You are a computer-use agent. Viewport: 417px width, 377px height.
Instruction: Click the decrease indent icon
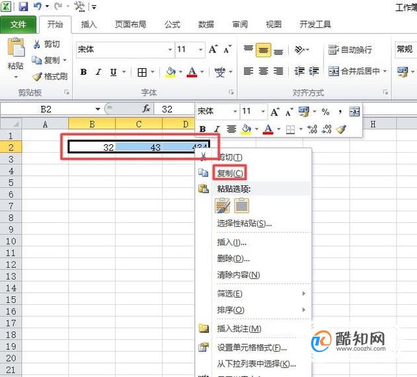(300, 71)
